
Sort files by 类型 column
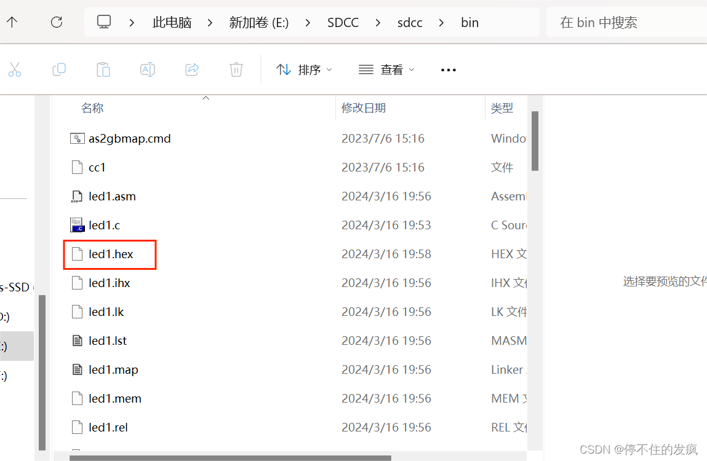coord(502,108)
